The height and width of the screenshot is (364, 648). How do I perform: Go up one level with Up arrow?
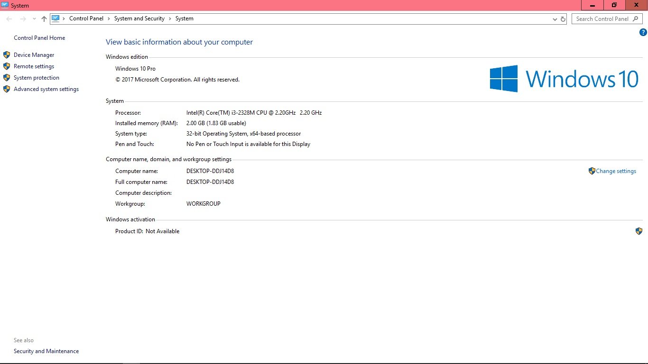pos(44,19)
